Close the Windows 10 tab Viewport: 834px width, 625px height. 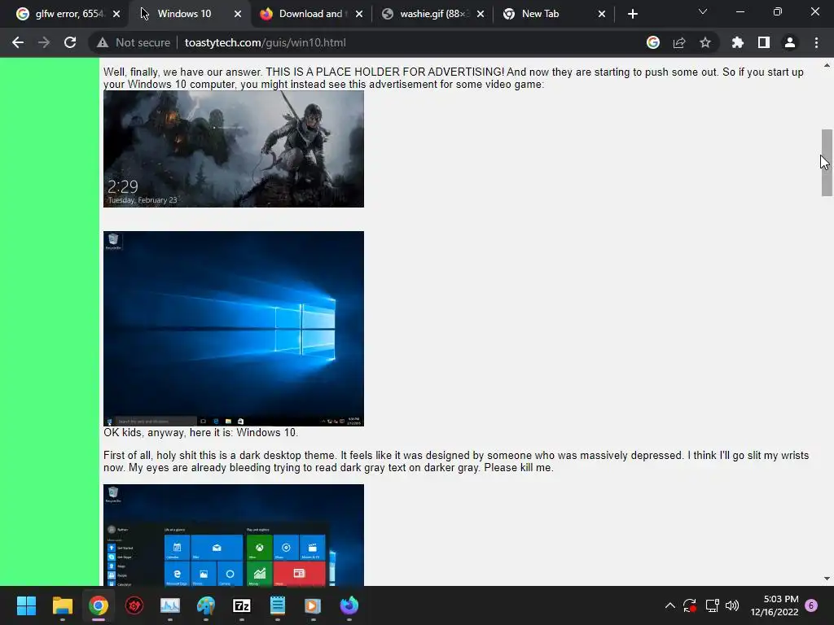coord(238,14)
